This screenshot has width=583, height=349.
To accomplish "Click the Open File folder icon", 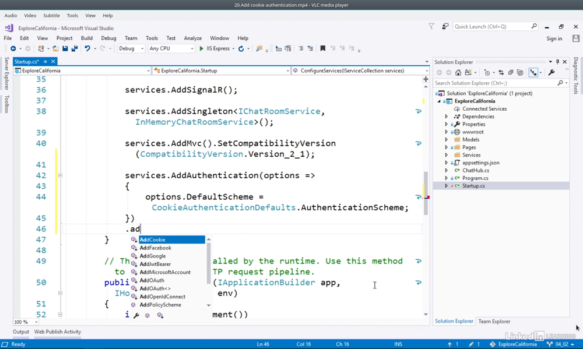I will (55, 49).
